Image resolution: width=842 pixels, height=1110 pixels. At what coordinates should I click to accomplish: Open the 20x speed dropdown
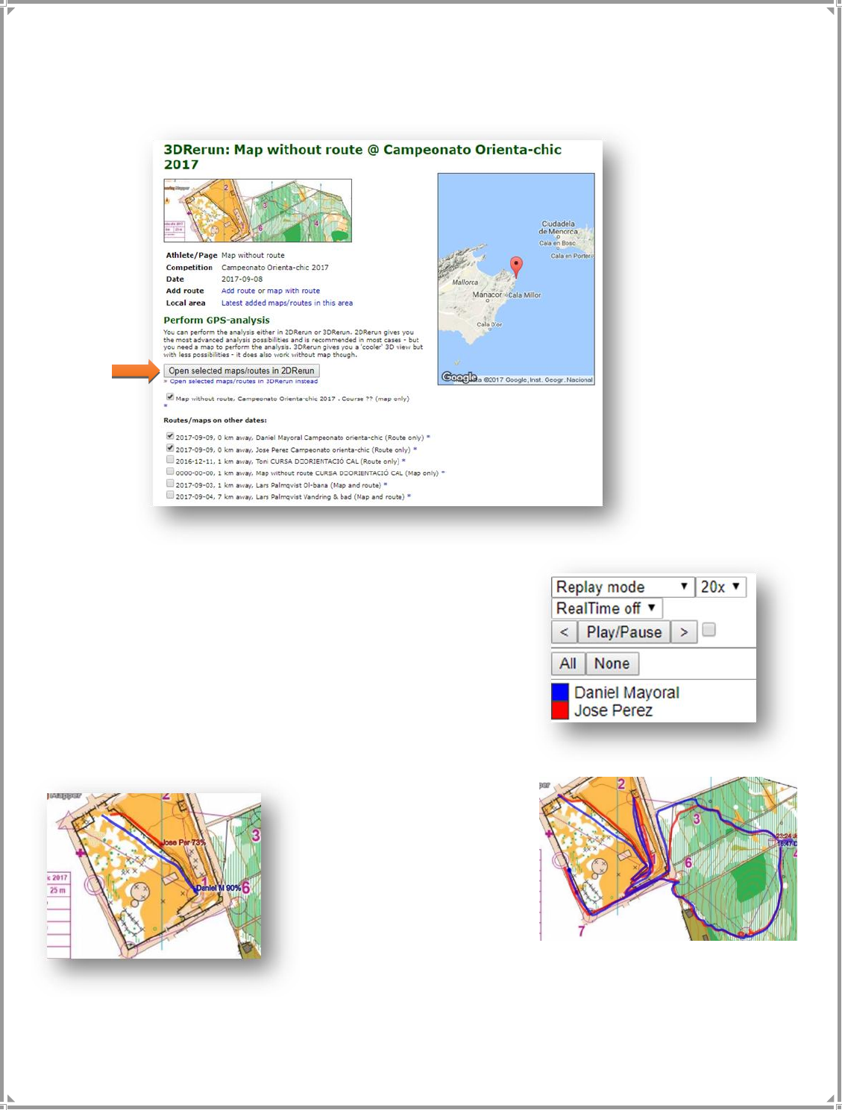coord(721,587)
